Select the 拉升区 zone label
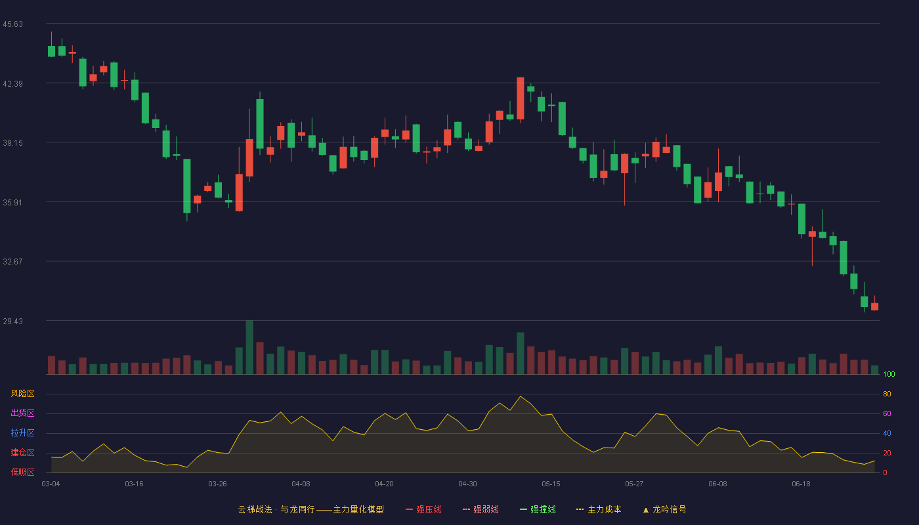The width and height of the screenshot is (919, 525). point(22,433)
